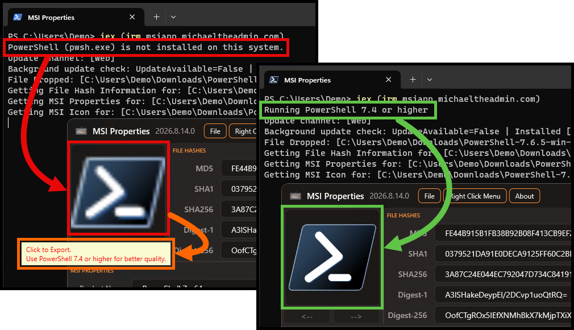This screenshot has height=330, width=574.
Task: Click the SHA256 label in background app
Action: coord(198,209)
